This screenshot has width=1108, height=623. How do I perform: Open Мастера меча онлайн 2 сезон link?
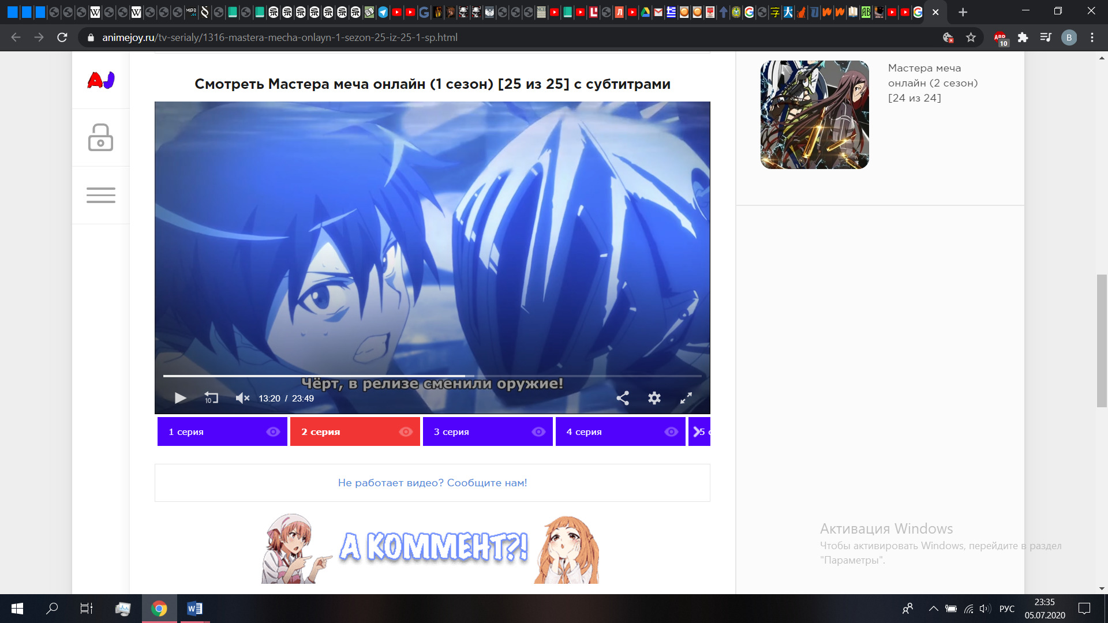coord(932,83)
